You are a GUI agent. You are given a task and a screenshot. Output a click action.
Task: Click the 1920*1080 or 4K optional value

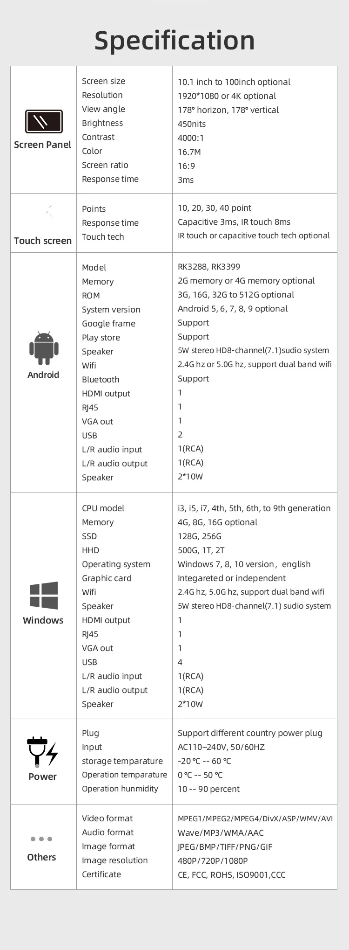227,96
